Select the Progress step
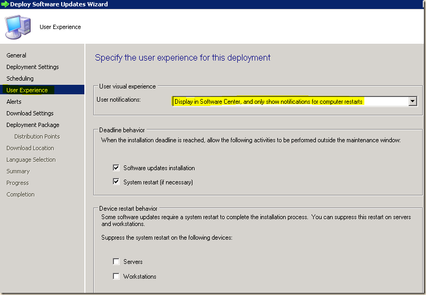This screenshot has width=426, height=295. [17, 183]
